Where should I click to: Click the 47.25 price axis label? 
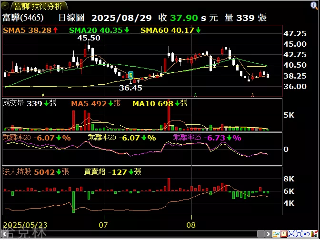(x=295, y=34)
